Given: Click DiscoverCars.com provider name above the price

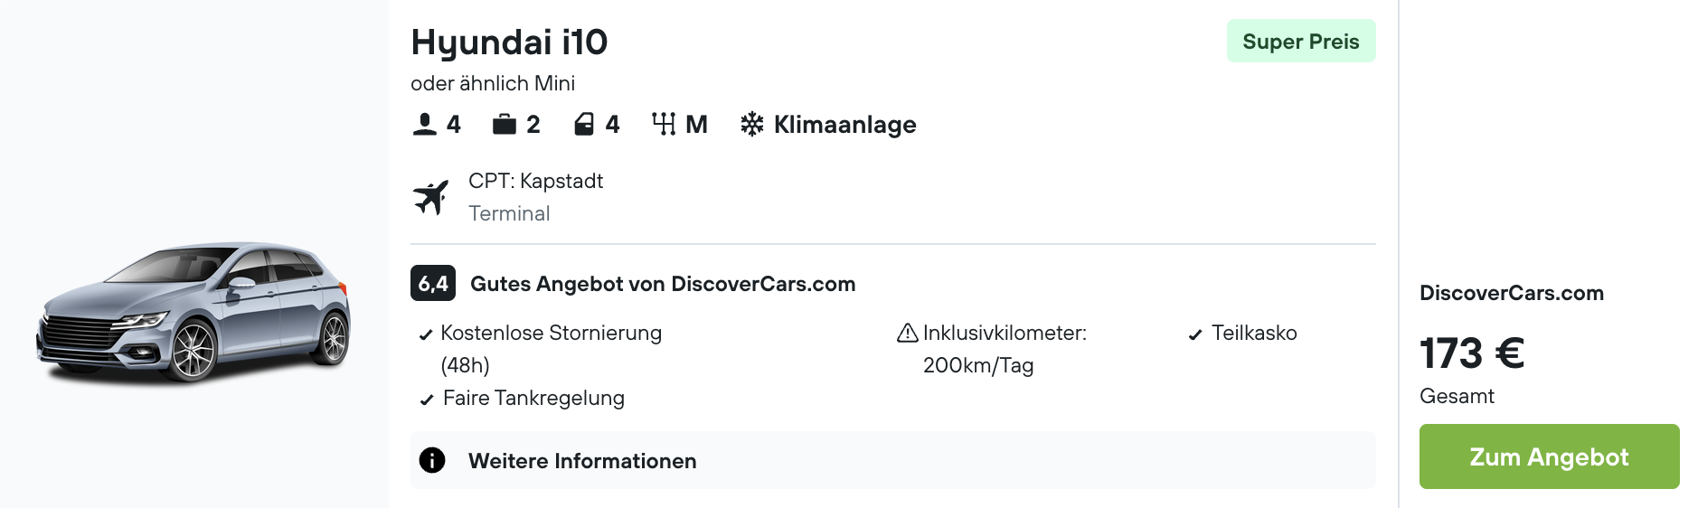Looking at the screenshot, I should point(1511,293).
